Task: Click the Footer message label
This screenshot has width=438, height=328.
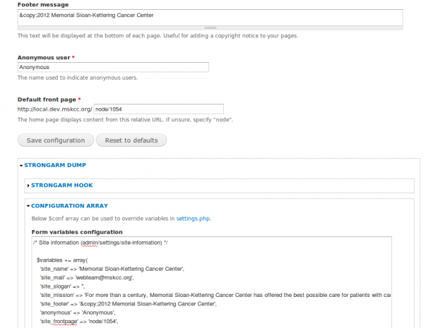Action: coord(43,5)
